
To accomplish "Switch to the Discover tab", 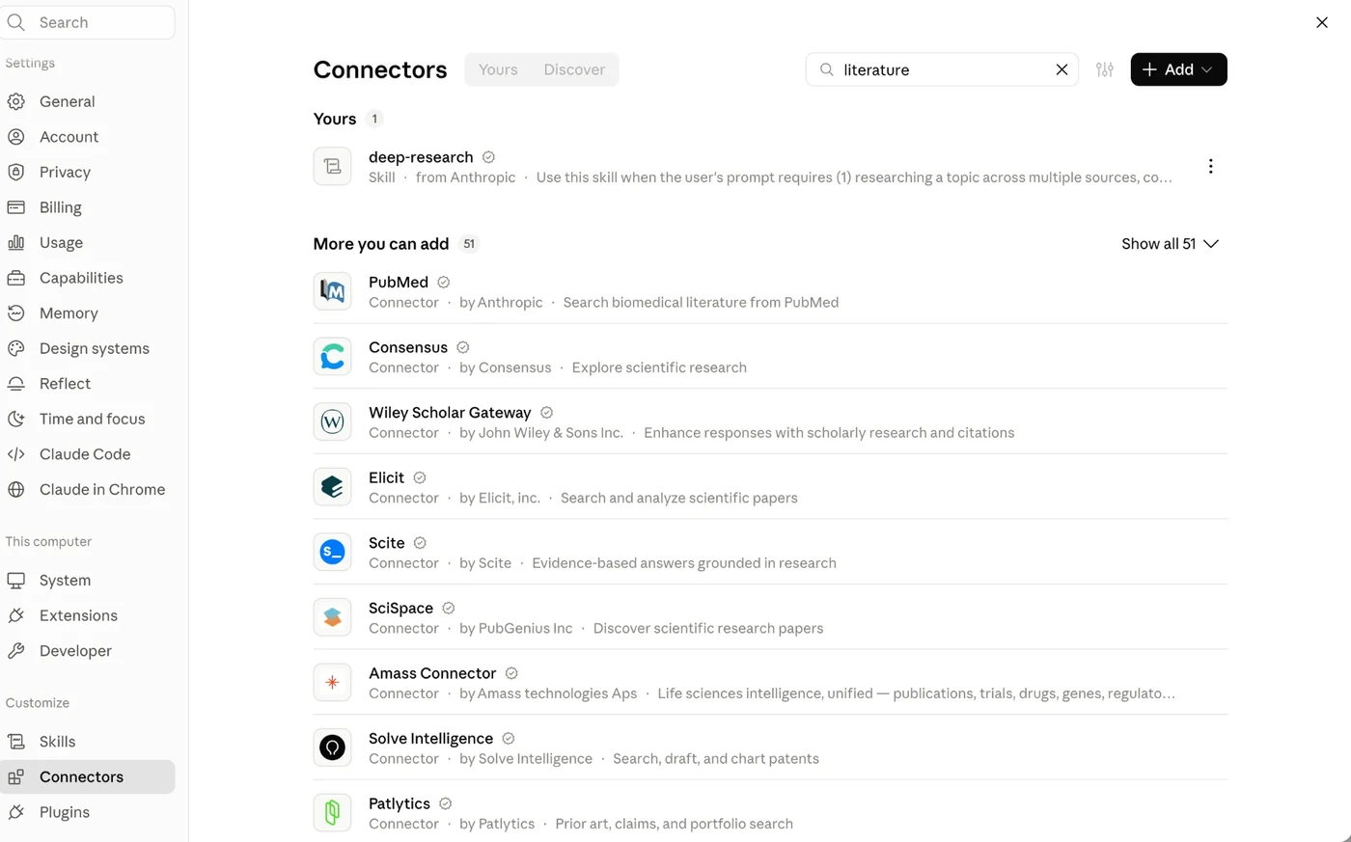I will 574,69.
